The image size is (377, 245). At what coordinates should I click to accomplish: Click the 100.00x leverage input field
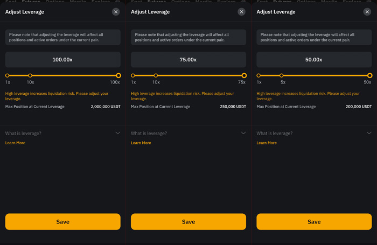[63, 60]
